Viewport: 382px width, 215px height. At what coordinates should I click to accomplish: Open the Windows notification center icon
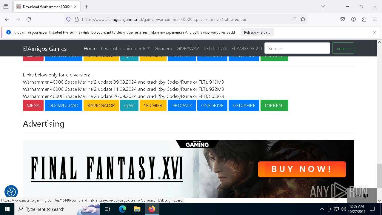pyautogui.click(x=372, y=209)
